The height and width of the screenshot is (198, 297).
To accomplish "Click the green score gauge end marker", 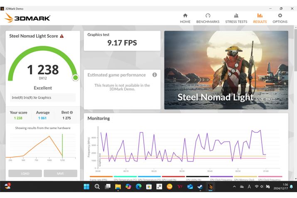I will coord(75,77).
